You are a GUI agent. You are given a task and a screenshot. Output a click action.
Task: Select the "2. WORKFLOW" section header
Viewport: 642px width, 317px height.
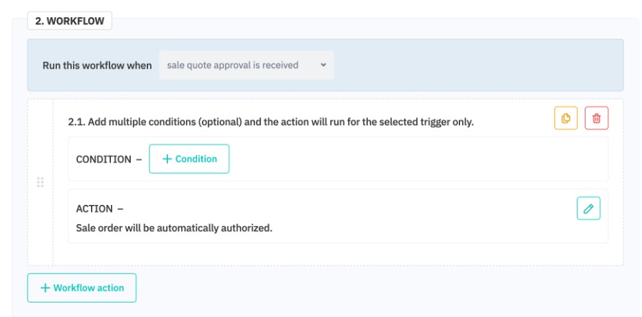70,21
